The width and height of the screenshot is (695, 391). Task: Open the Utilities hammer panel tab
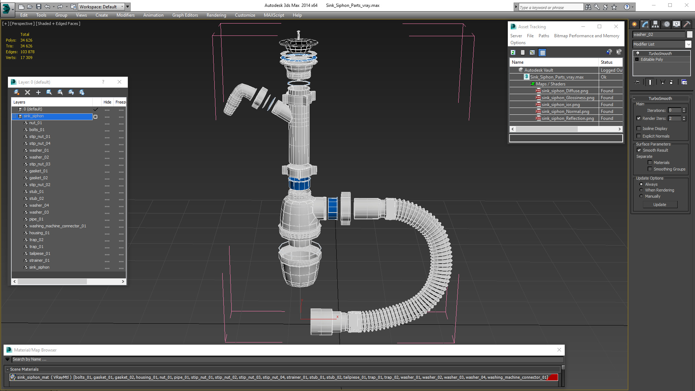687,24
